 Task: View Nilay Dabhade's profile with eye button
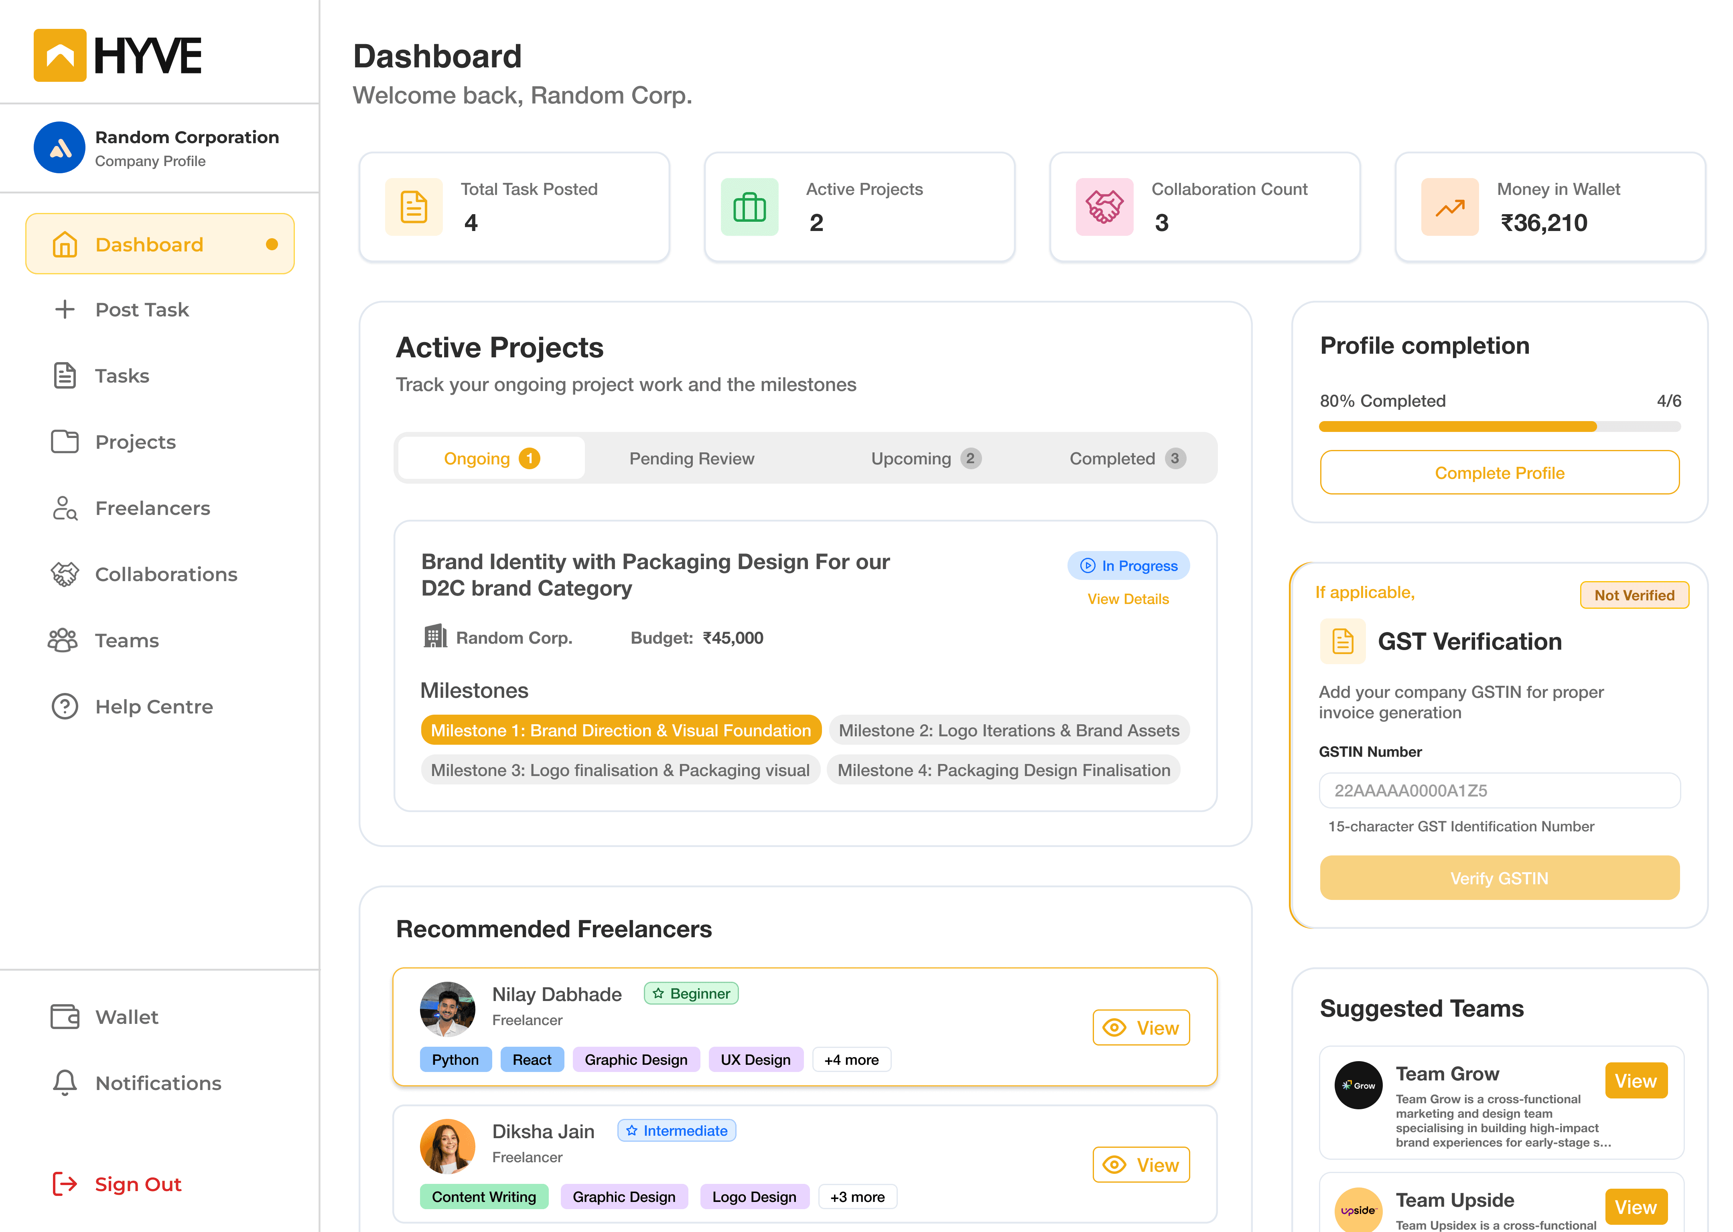pyautogui.click(x=1140, y=1028)
